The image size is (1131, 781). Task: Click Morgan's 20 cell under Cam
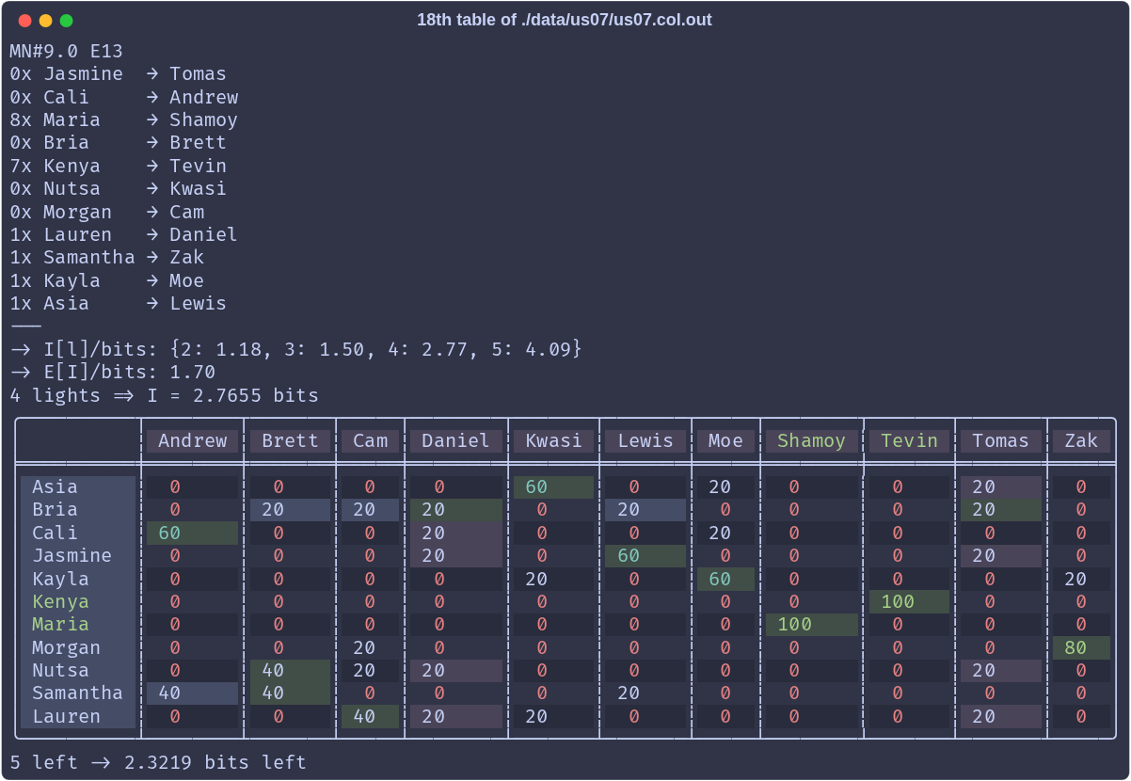tap(370, 647)
